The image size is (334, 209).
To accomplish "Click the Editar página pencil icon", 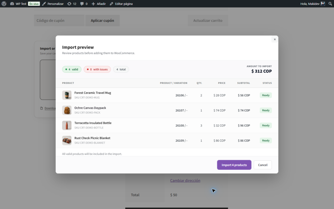I will coord(112,4).
